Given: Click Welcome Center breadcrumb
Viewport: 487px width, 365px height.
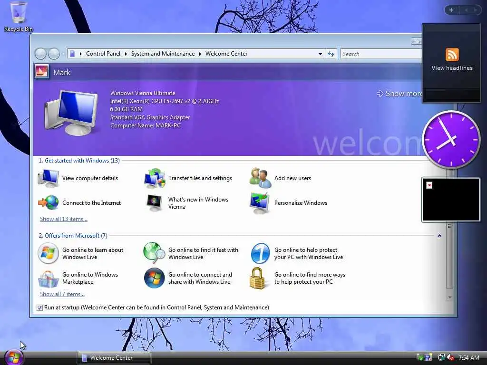Looking at the screenshot, I should coord(226,54).
